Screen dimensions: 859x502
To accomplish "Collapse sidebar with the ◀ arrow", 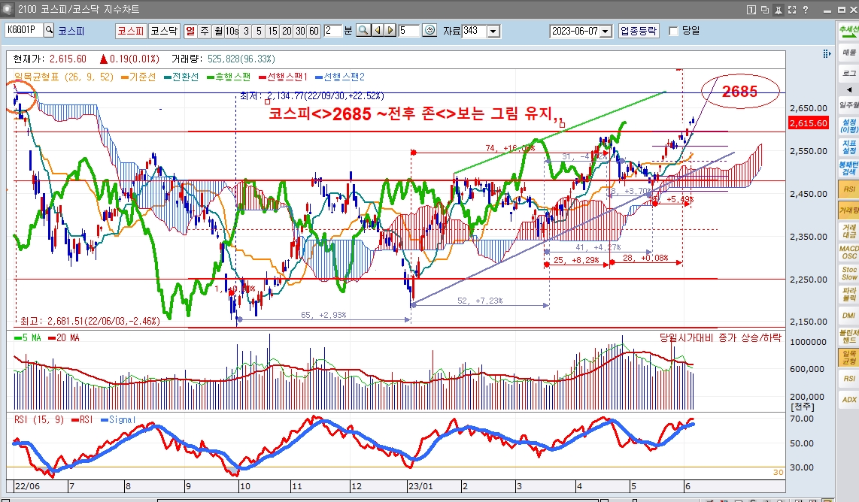I will click(x=850, y=89).
